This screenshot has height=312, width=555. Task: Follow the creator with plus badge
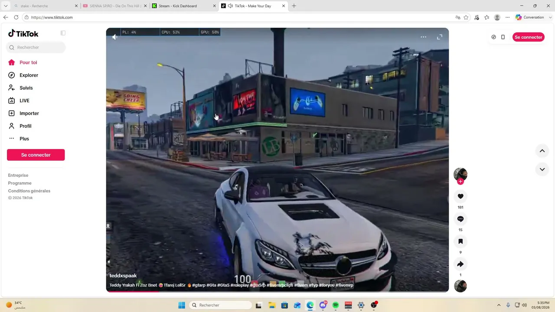460,182
